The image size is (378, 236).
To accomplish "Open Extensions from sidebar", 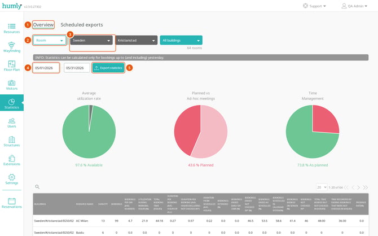I will tap(12, 160).
